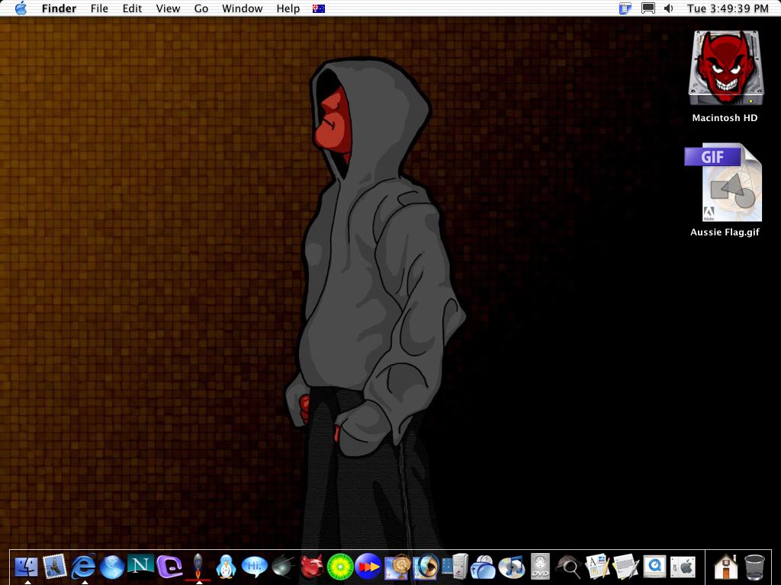Open Home folder in the Dock
This screenshot has width=781, height=585.
click(x=726, y=567)
